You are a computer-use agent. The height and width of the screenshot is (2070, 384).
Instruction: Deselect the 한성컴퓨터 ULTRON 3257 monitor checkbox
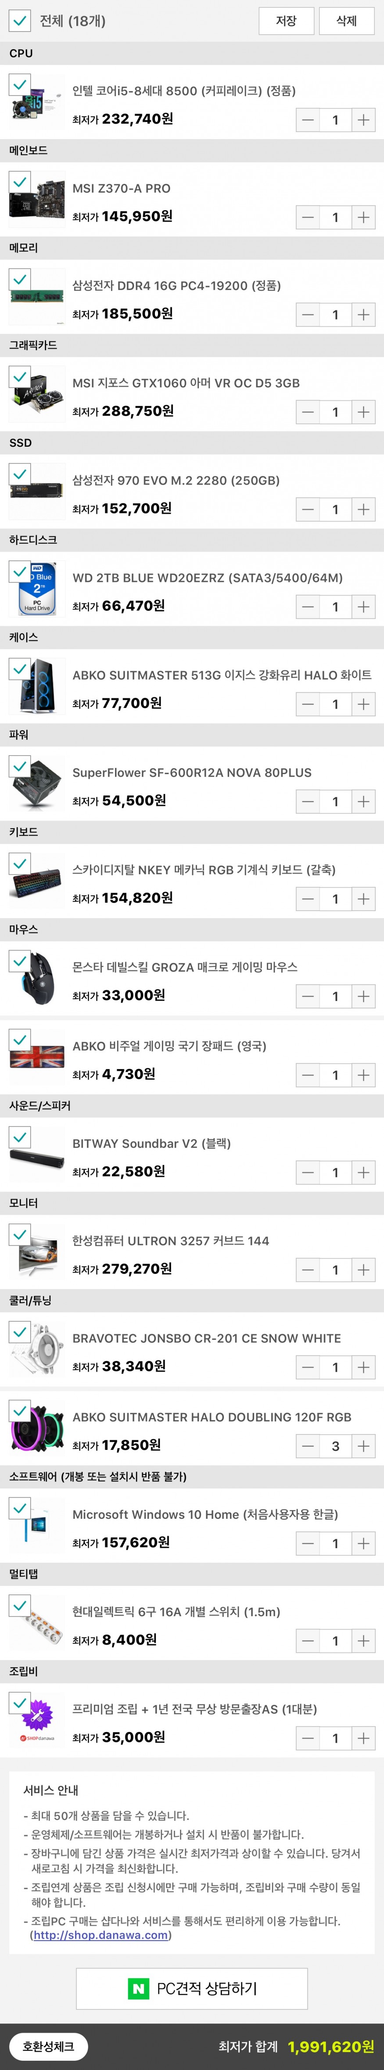19,1234
